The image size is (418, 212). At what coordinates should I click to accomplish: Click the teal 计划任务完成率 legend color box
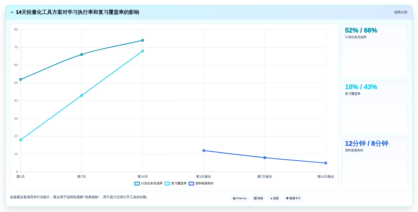137,184
